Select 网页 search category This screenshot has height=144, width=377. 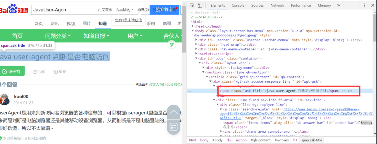tap(39, 23)
